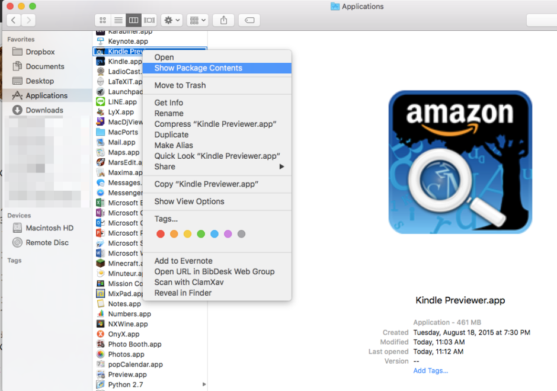
Task: Select the NXWine.app icon
Action: (101, 324)
